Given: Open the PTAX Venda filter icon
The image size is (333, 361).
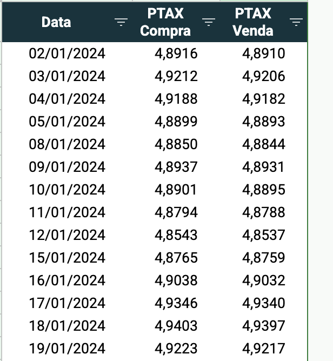Looking at the screenshot, I should (296, 22).
